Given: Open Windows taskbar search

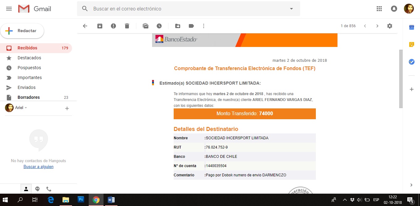Looking at the screenshot, I should (20, 200).
